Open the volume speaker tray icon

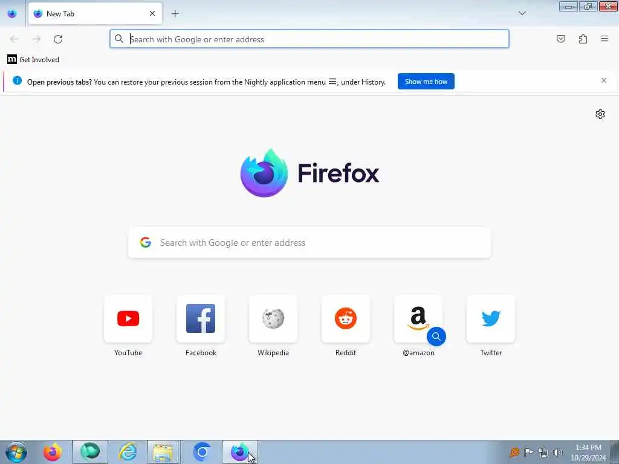(557, 453)
